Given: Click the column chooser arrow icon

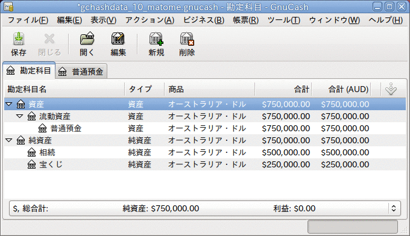Looking at the screenshot, I should point(391,89).
